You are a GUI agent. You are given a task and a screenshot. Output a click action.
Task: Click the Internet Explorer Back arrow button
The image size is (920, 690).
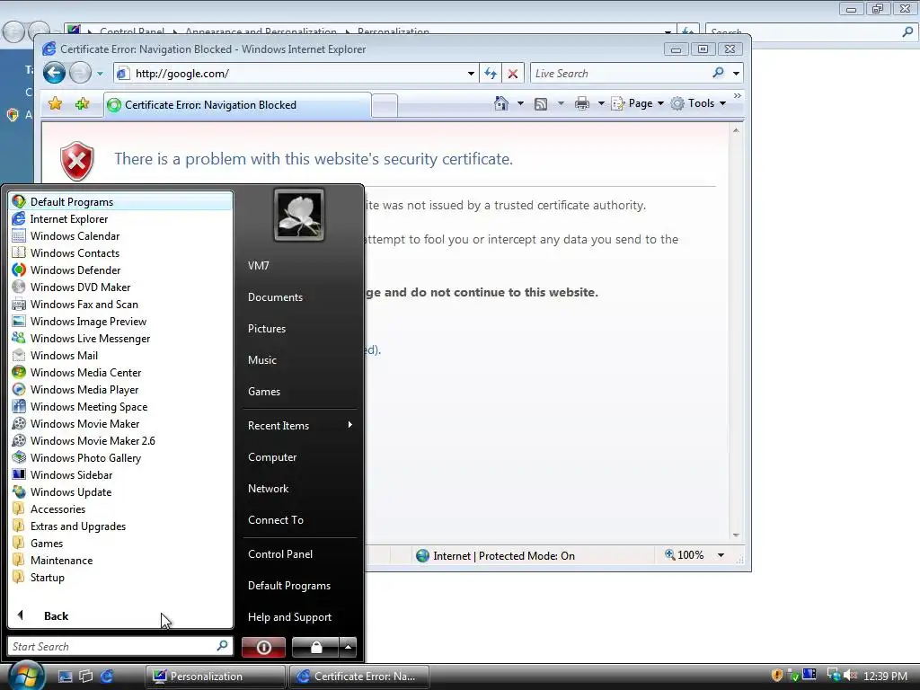pyautogui.click(x=54, y=74)
